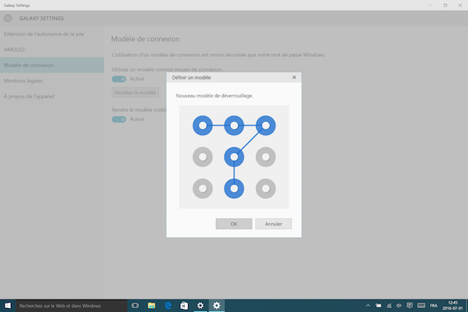The image size is (468, 312).
Task: Close the Galaxy Settings window
Action: [460, 5]
